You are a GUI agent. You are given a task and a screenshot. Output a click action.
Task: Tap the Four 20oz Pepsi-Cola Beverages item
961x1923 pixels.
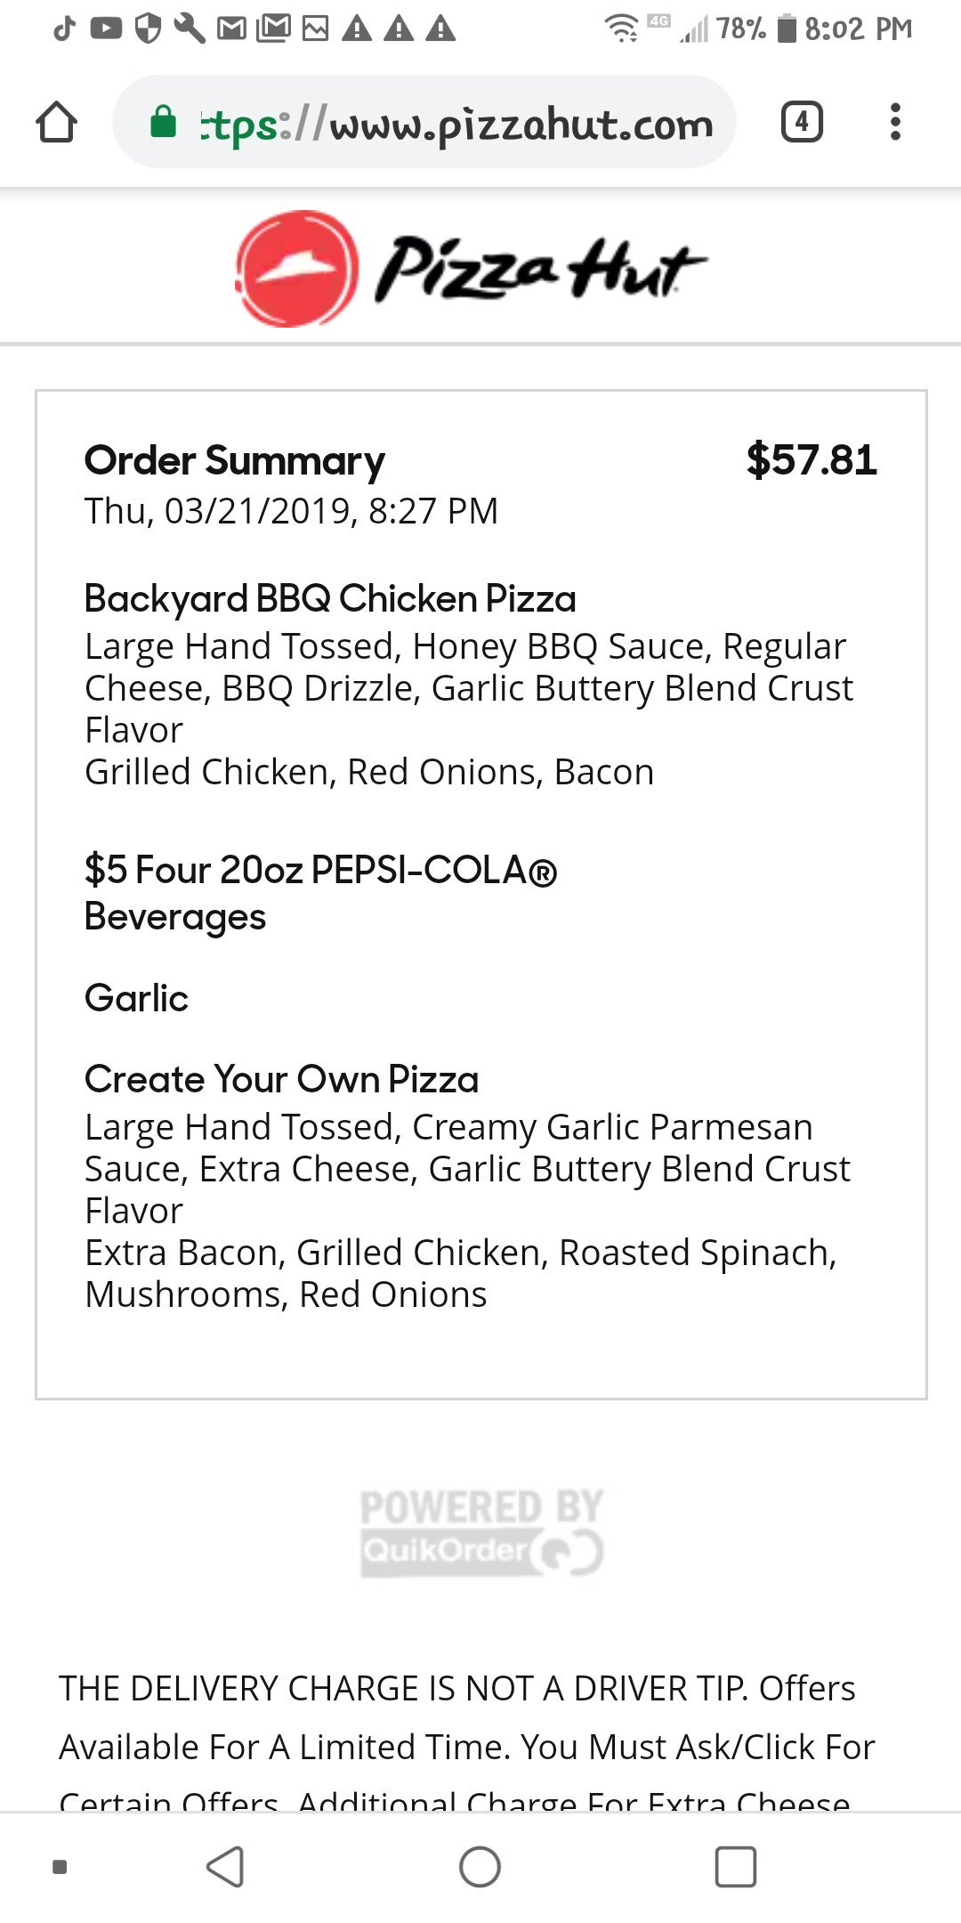(x=320, y=893)
